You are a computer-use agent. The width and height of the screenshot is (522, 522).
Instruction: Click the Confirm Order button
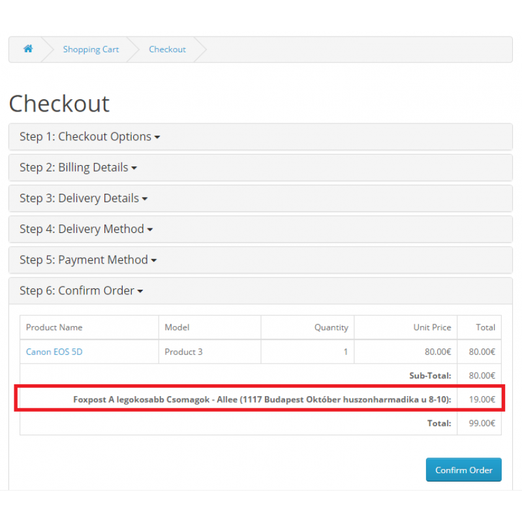click(463, 470)
